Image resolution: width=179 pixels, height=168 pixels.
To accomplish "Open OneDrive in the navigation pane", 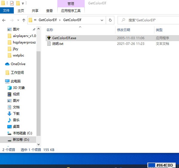I will click(18, 64).
